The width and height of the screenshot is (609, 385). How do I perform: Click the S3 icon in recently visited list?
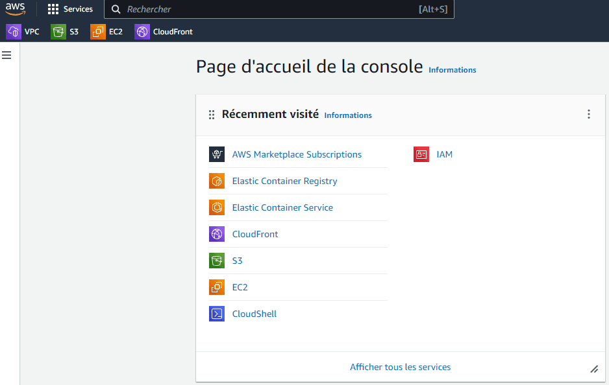coord(217,261)
